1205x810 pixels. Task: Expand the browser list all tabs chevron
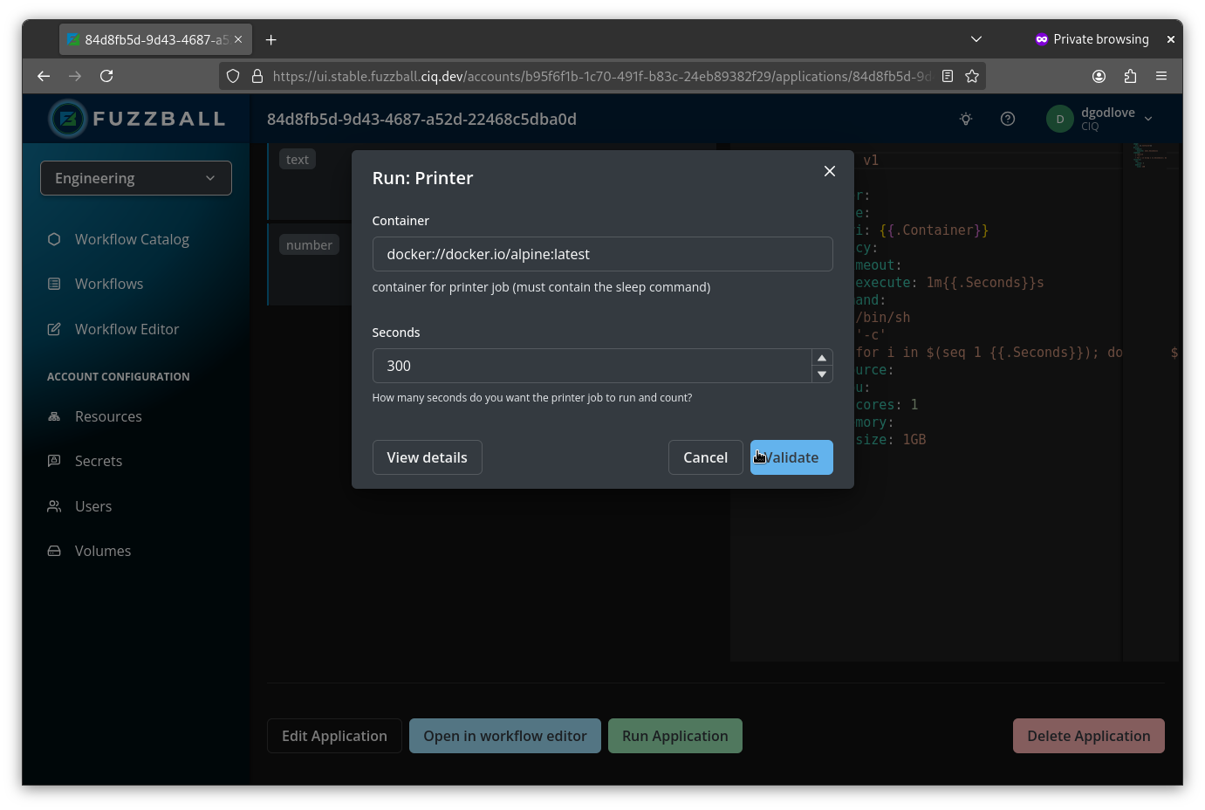point(976,39)
